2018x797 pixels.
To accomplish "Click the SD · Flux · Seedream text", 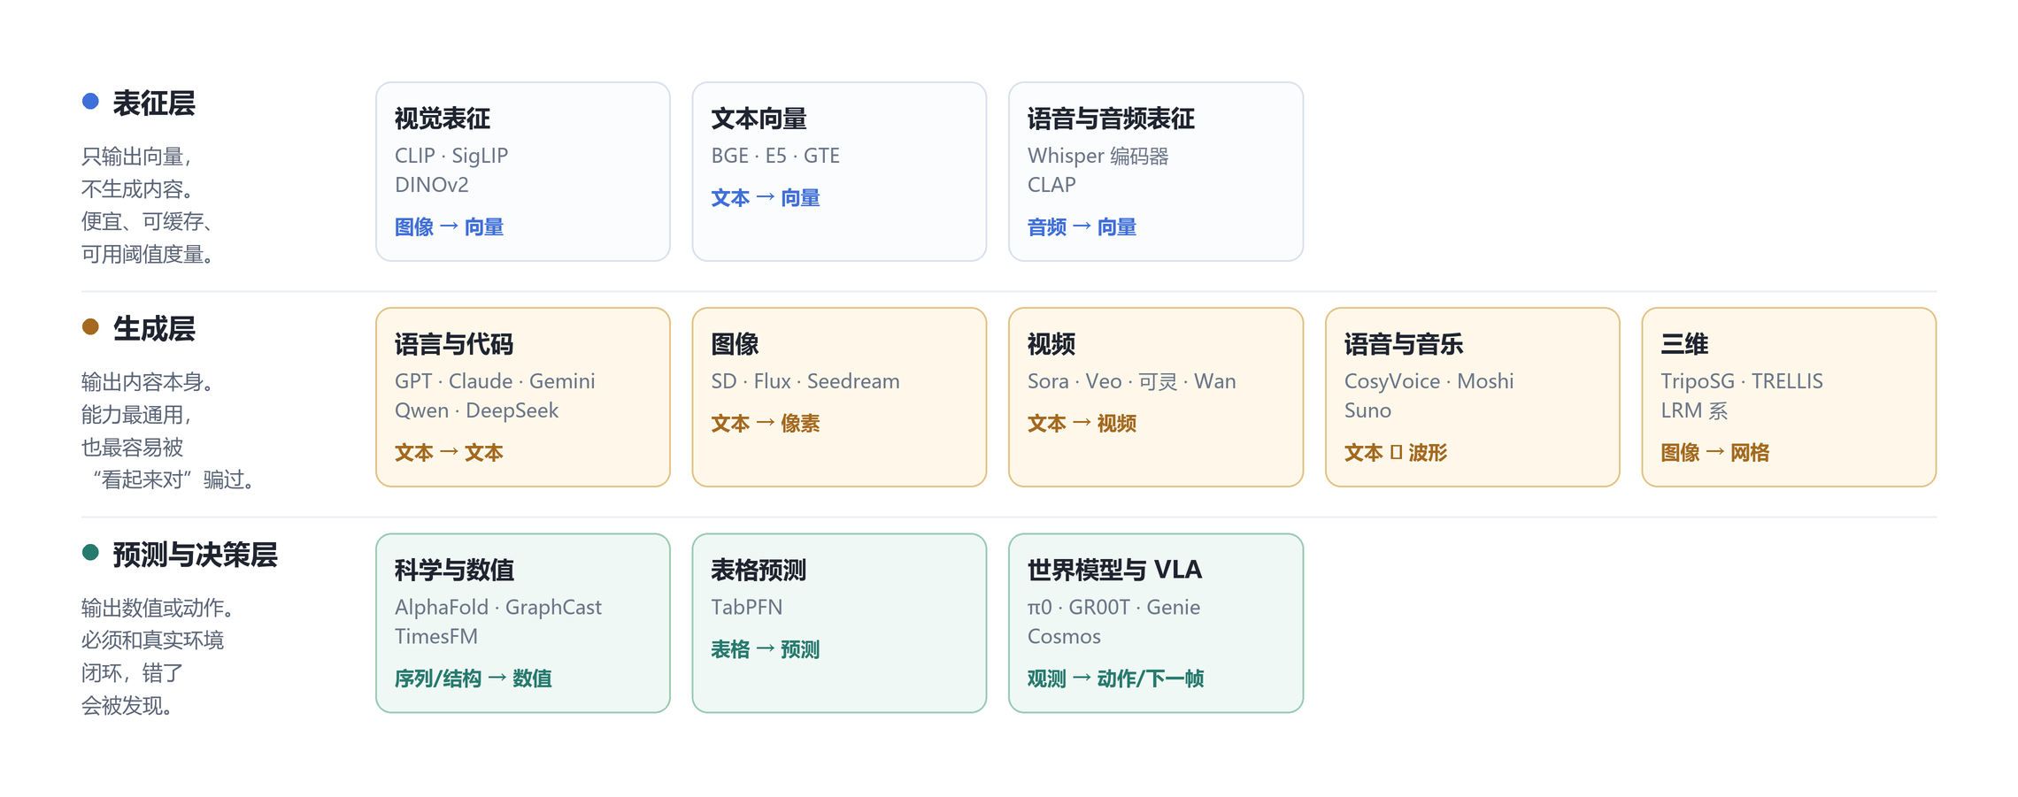I will [805, 381].
